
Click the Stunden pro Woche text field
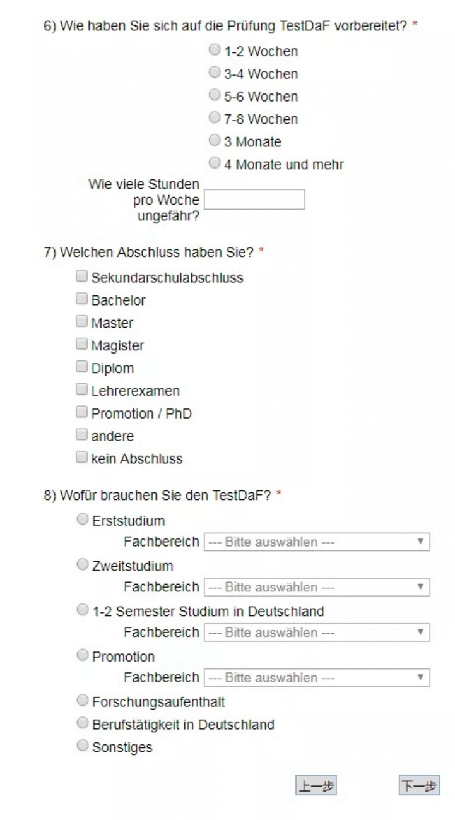(254, 199)
